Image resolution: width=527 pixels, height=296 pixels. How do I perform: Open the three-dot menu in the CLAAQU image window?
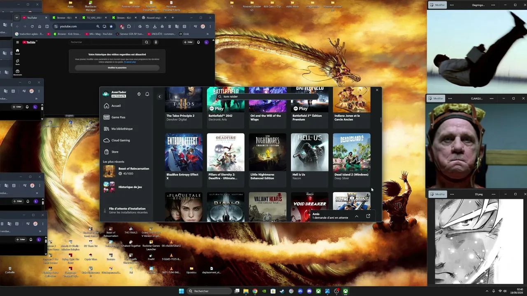point(450,99)
